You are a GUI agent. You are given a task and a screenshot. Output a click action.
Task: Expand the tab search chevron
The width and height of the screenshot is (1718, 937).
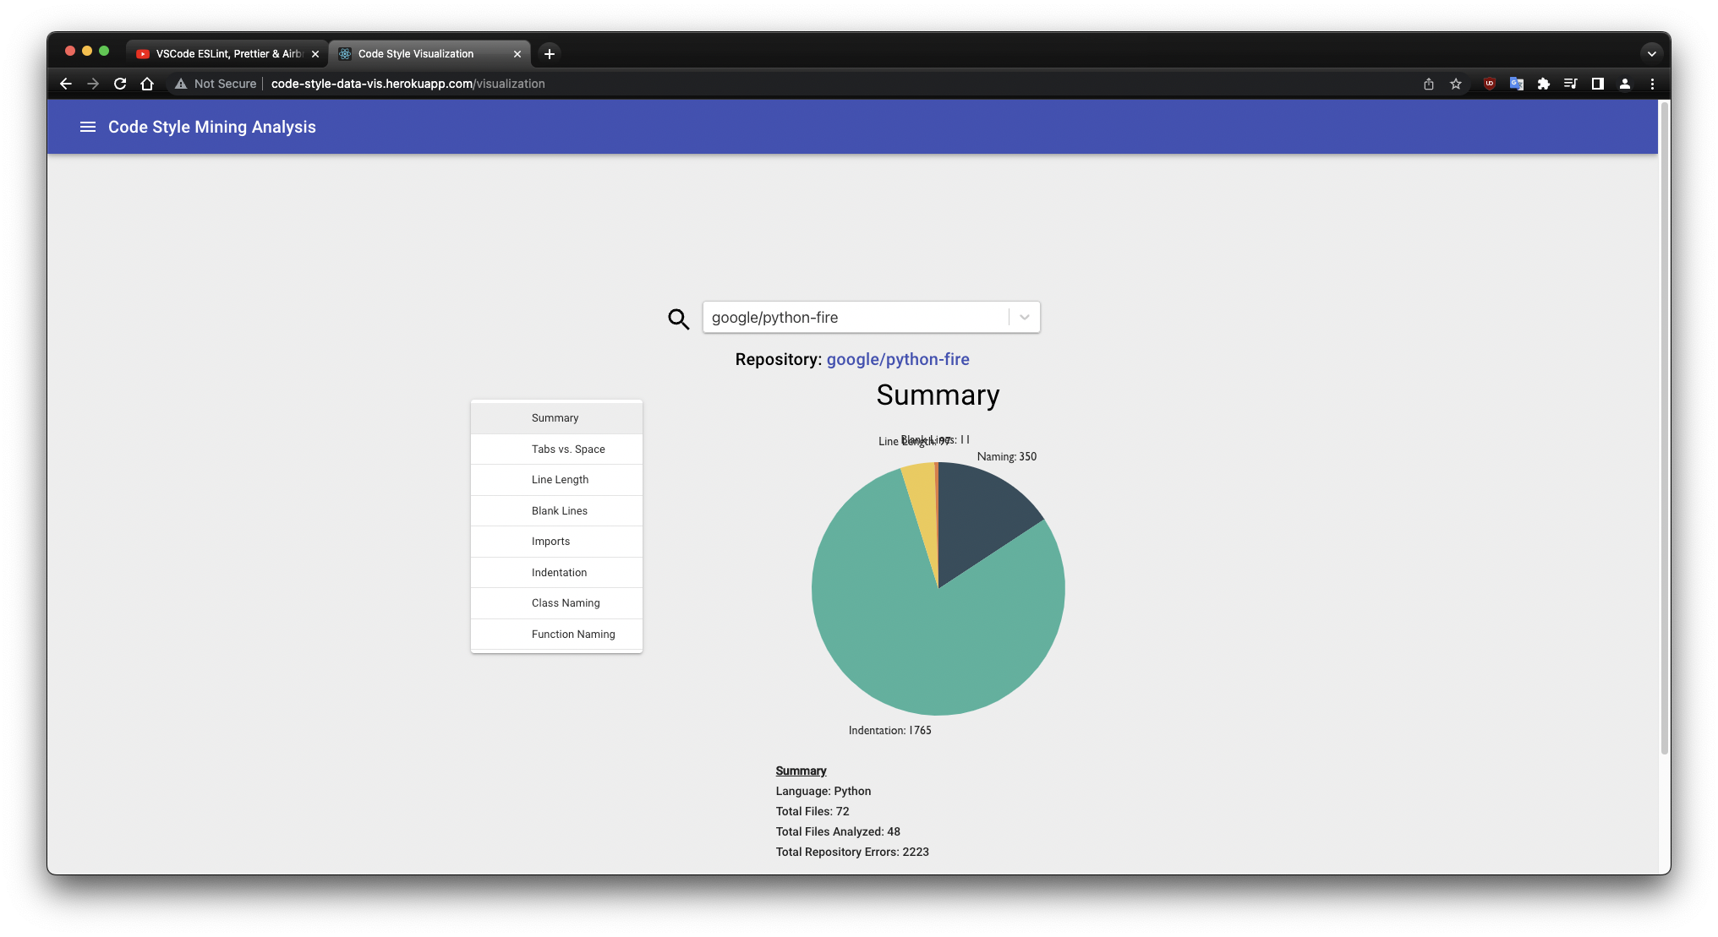click(1650, 53)
